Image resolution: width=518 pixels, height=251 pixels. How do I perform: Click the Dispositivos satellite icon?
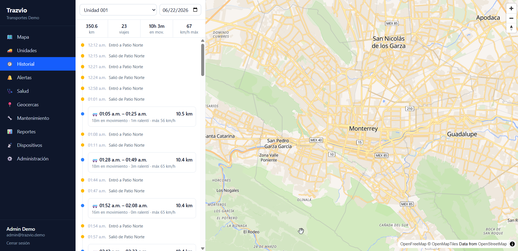[x=10, y=145]
